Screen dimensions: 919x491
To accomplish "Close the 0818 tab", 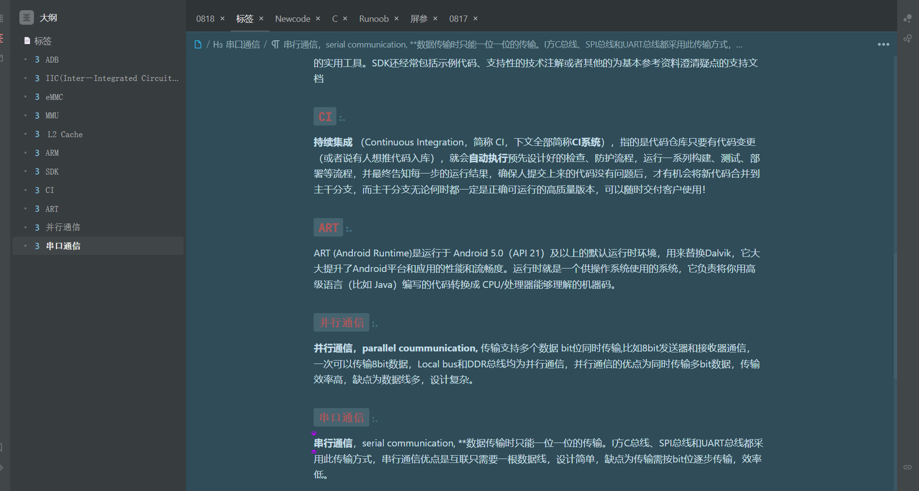I will 222,18.
